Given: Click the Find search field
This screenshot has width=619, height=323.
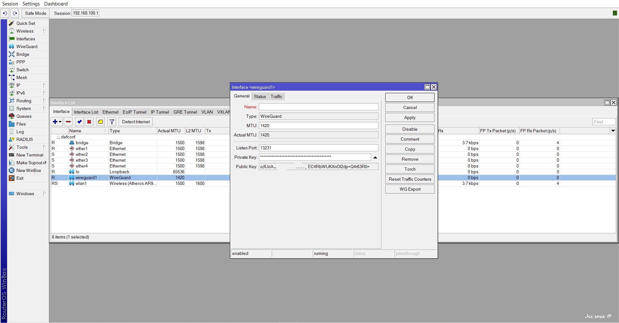Looking at the screenshot, I should pyautogui.click(x=604, y=122).
